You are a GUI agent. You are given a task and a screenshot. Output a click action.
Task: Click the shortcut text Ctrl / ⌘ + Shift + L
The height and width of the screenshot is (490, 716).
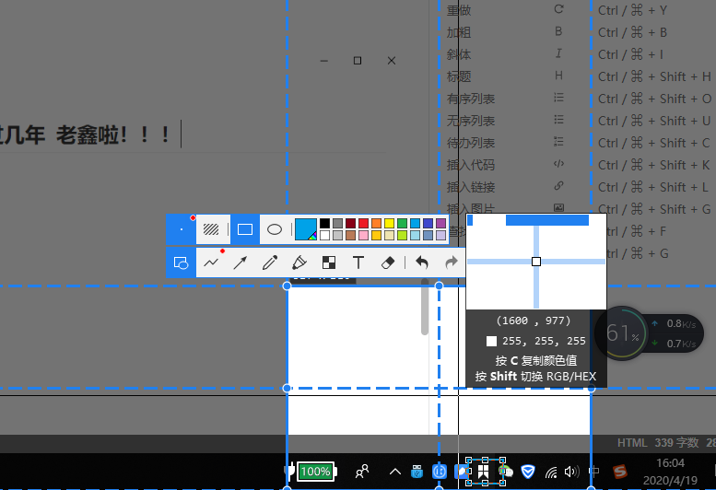(653, 187)
